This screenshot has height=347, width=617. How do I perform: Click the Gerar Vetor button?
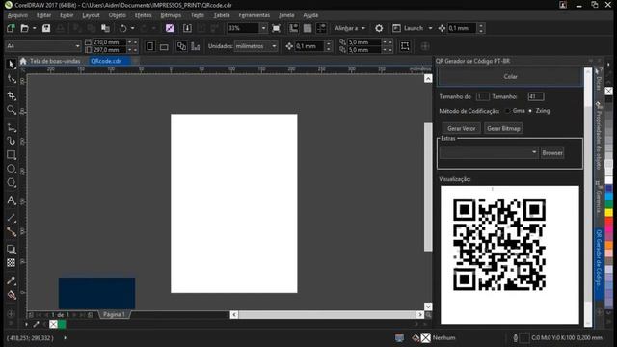(x=461, y=128)
